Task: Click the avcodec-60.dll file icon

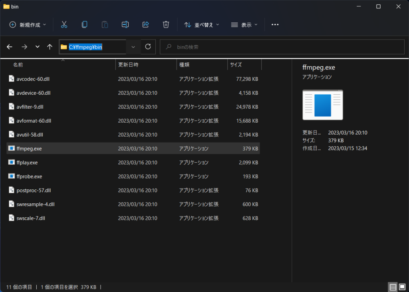Action: [x=11, y=79]
